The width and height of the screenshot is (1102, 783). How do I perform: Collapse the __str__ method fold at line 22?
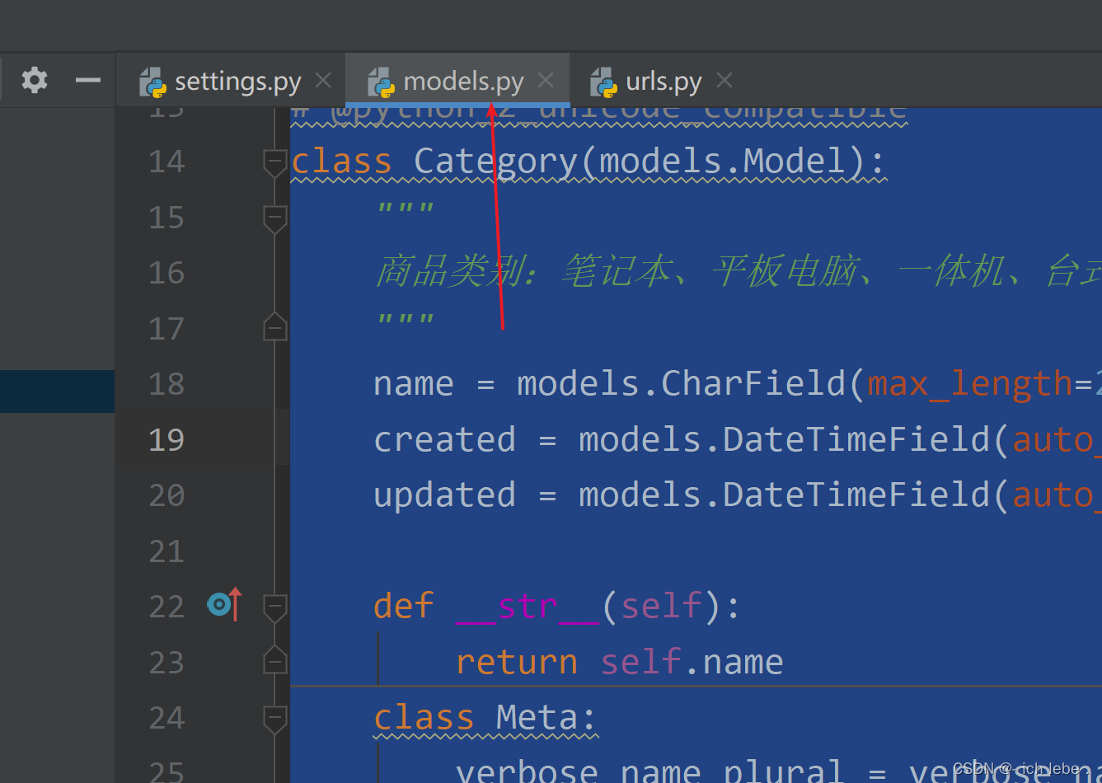(274, 607)
